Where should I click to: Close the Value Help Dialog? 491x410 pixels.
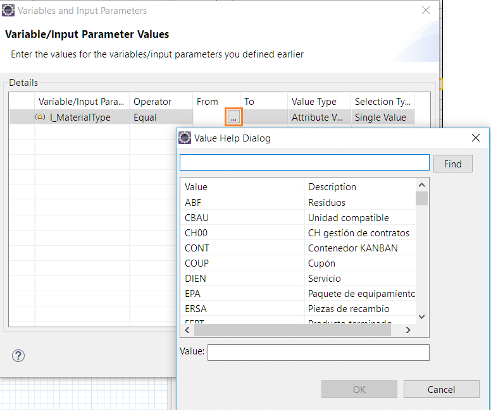[476, 138]
